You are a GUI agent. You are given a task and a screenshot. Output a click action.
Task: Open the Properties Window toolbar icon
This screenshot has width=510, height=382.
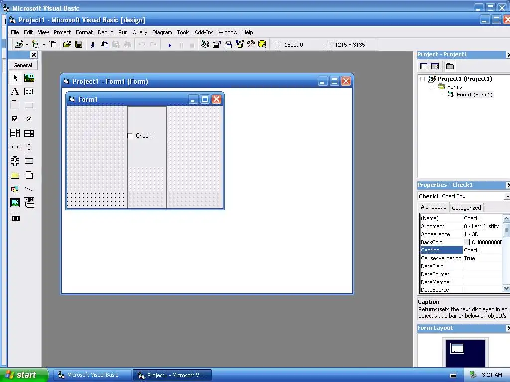pyautogui.click(x=217, y=44)
